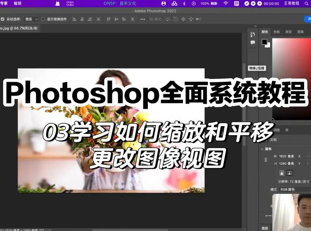The width and height of the screenshot is (311, 231).
Task: Toggle the 自动选择 checkbox
Action: 2,19
